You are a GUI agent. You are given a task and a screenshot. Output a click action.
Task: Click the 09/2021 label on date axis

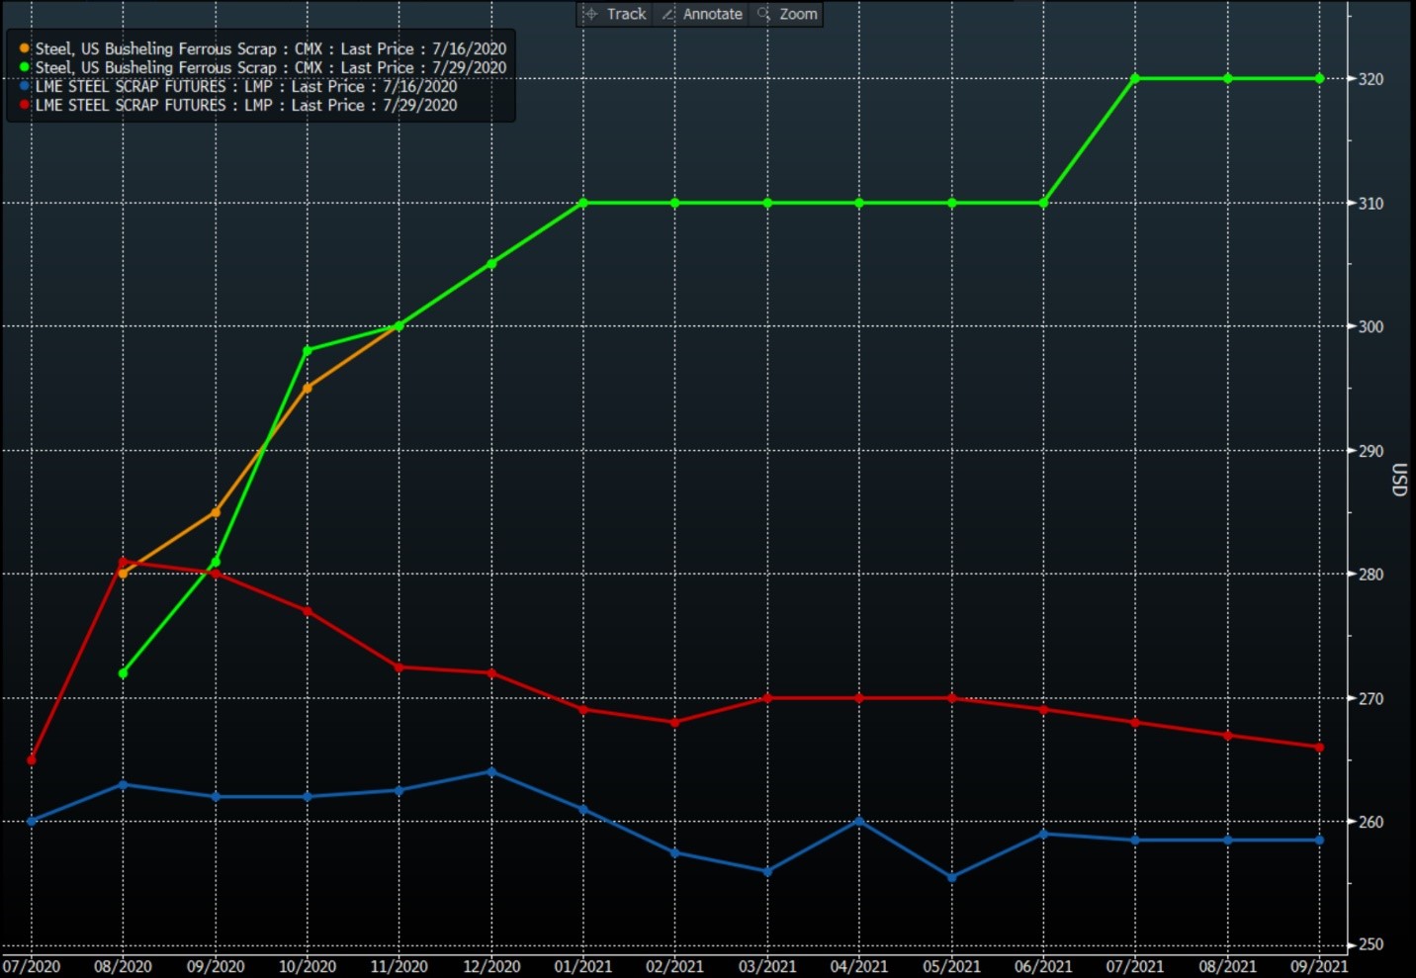(1321, 966)
